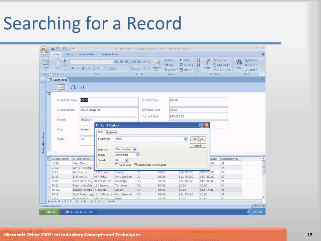Enable the Match Case checkbox
321x241 pixels.
[116, 165]
